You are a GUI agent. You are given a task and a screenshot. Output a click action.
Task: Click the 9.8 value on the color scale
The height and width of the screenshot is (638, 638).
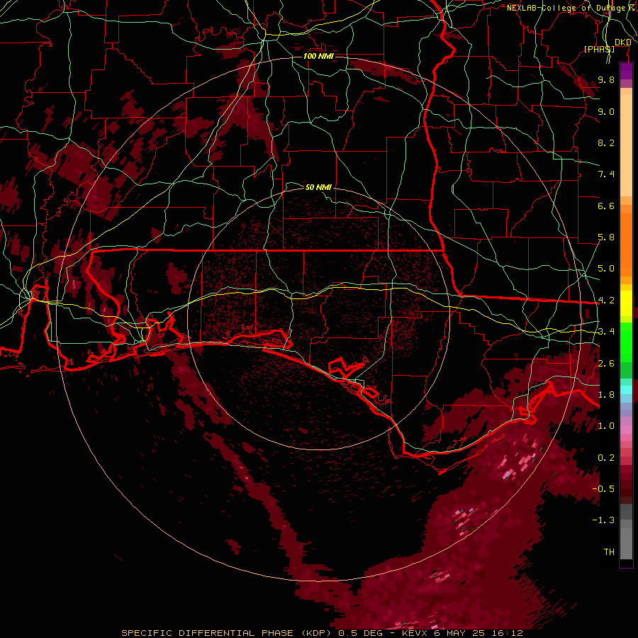606,79
